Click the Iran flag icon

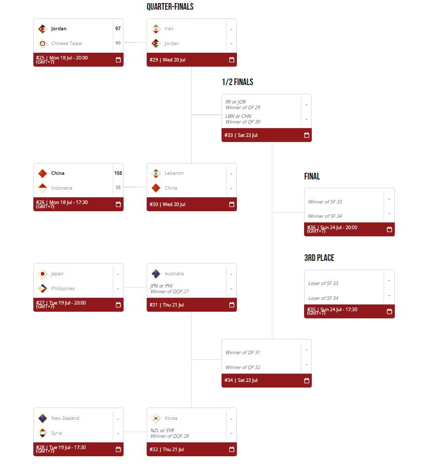click(x=156, y=29)
